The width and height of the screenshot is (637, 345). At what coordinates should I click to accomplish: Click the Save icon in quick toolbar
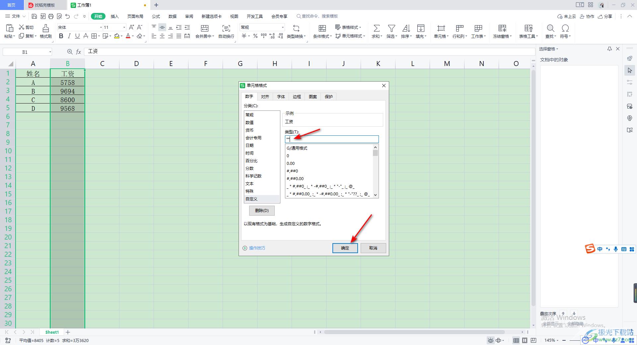point(34,16)
